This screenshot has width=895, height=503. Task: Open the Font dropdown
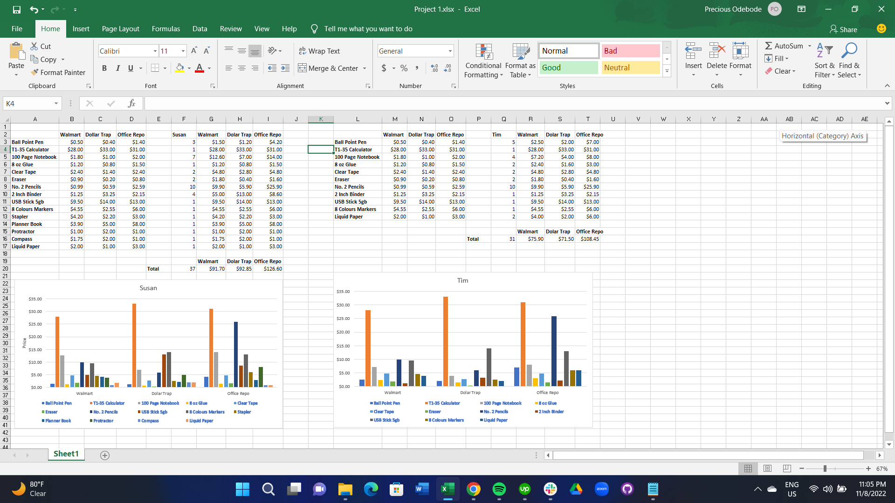pyautogui.click(x=154, y=51)
